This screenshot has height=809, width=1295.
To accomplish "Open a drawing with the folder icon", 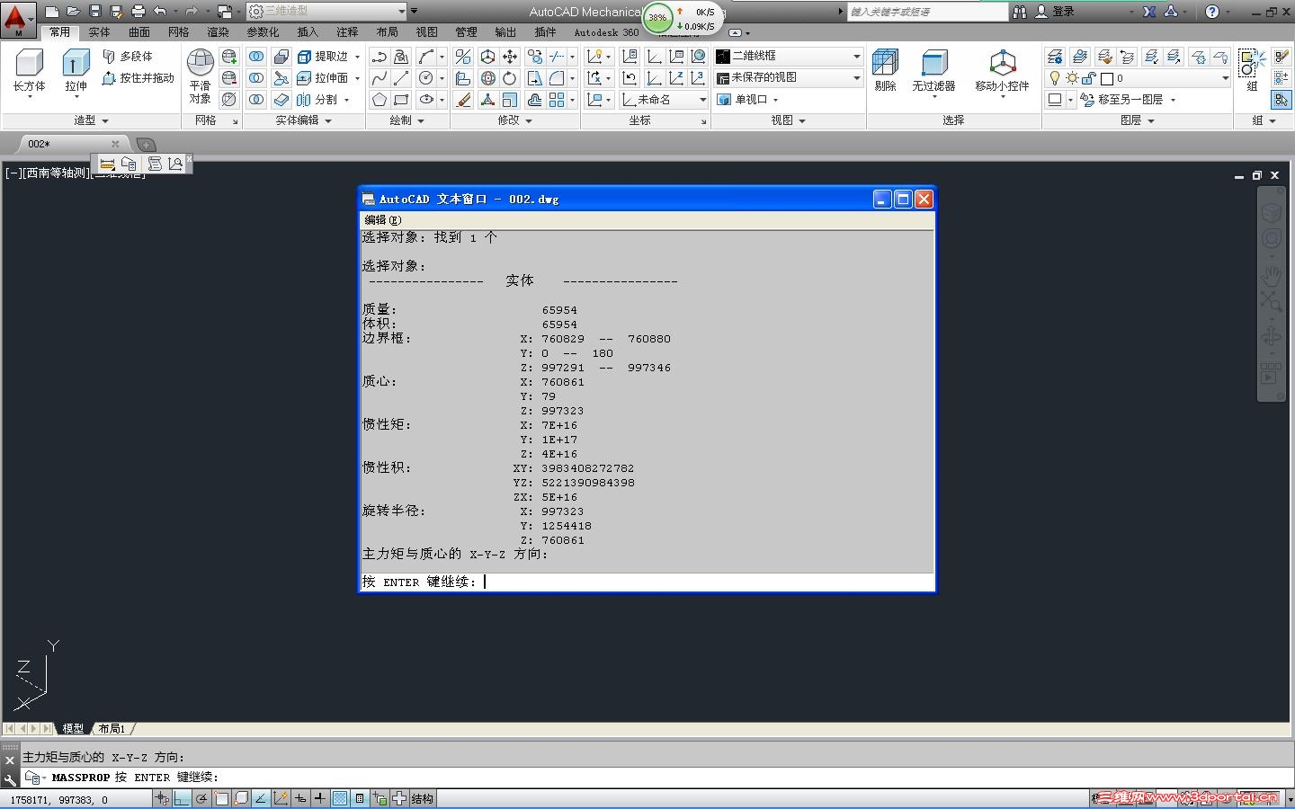I will (x=74, y=12).
